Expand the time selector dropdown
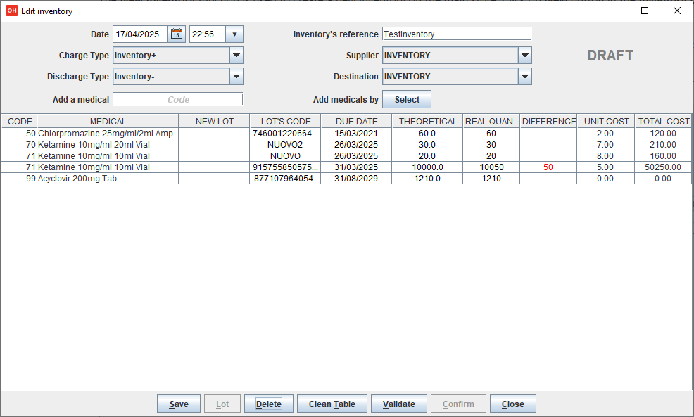Screen dimensions: 694x417 [234, 34]
